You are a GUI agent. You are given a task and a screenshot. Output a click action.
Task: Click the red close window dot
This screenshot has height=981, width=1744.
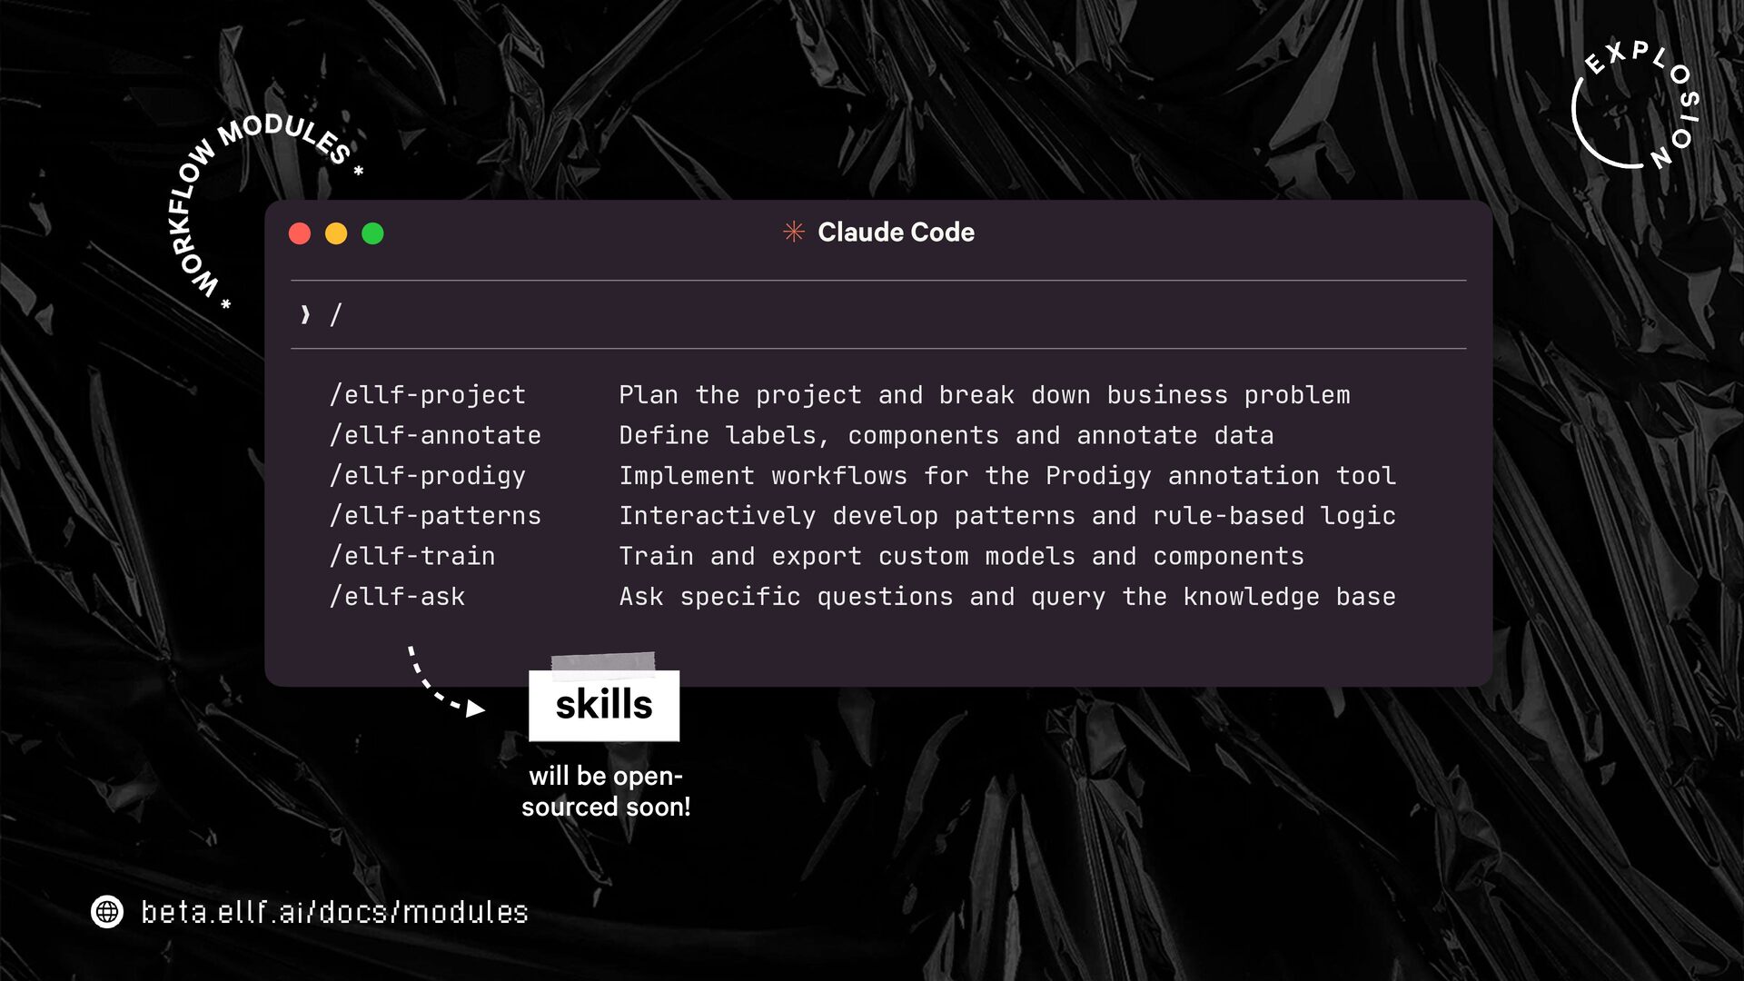point(300,234)
